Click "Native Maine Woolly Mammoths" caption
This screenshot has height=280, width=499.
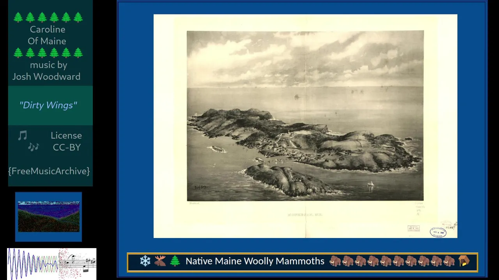[x=255, y=261]
